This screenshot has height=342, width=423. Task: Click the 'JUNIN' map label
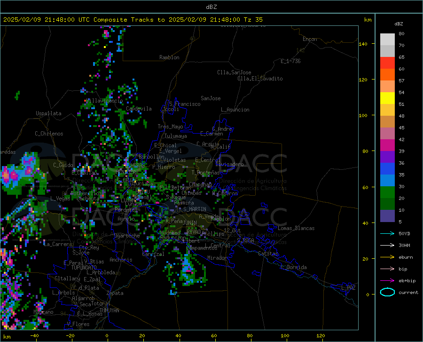point(190,223)
